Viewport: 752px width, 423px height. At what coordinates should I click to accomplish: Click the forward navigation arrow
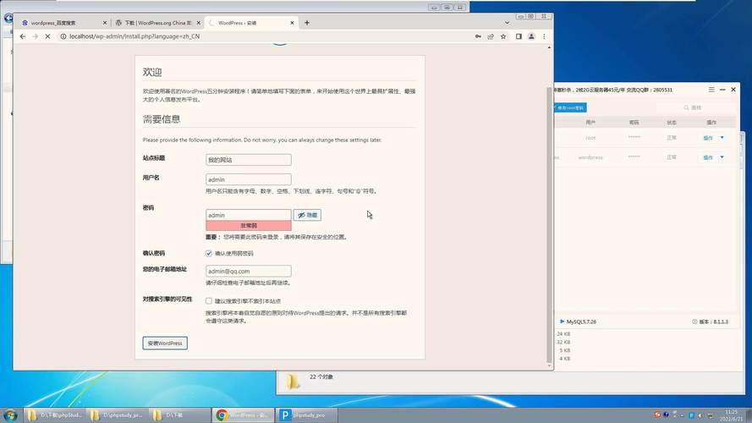pyautogui.click(x=35, y=36)
